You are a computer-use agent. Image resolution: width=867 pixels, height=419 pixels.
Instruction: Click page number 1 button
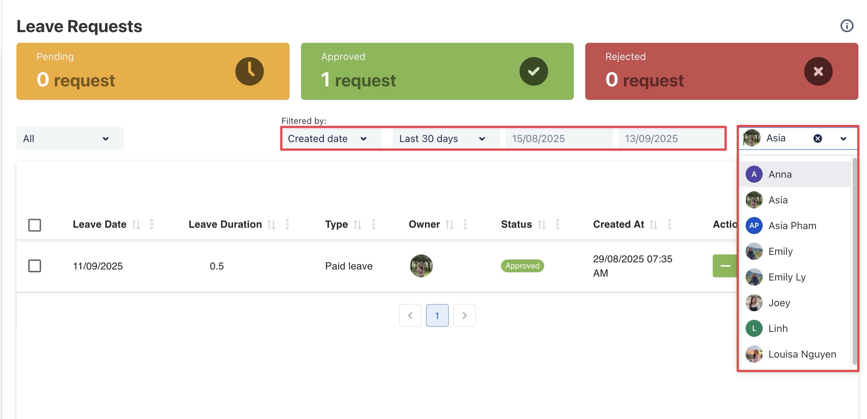[437, 315]
